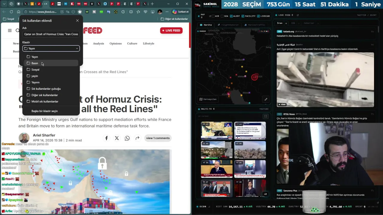The width and height of the screenshot is (383, 215).
Task: Select the İran live feed tab
Action: (280, 23)
